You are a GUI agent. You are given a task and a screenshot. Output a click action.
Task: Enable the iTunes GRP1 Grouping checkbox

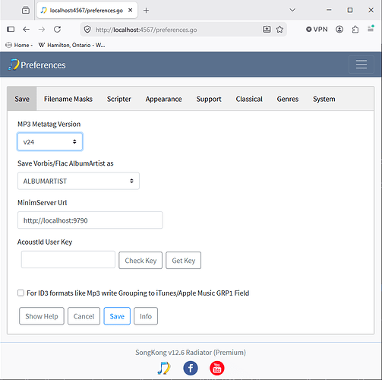pyautogui.click(x=21, y=293)
